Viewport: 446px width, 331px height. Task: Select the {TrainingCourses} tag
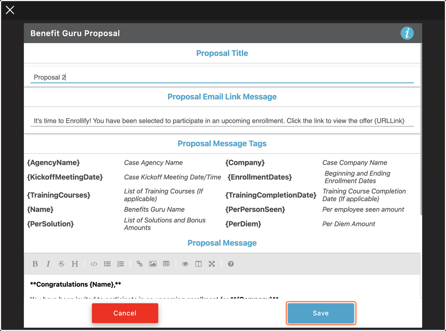[x=59, y=195]
